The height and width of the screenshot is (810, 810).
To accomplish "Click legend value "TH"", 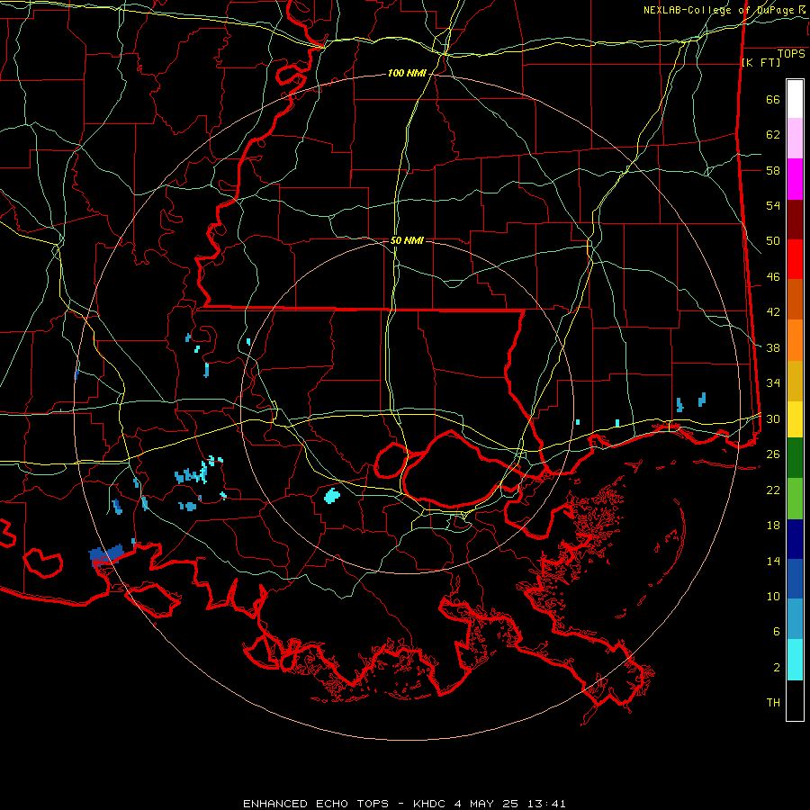I will (773, 703).
